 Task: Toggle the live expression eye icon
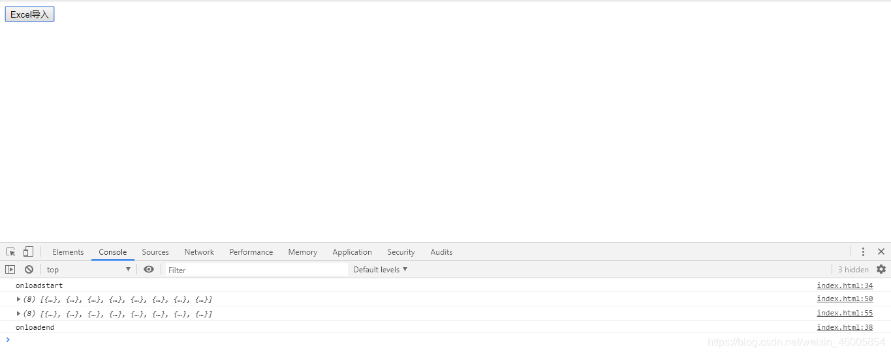(x=149, y=269)
